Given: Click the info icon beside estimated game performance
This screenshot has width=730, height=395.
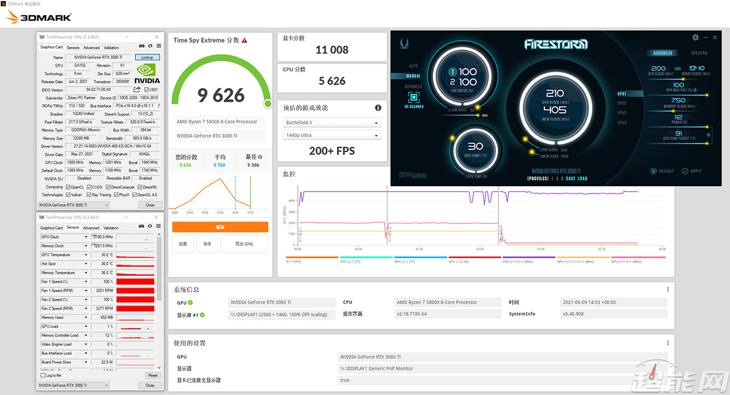Looking at the screenshot, I should click(x=378, y=108).
